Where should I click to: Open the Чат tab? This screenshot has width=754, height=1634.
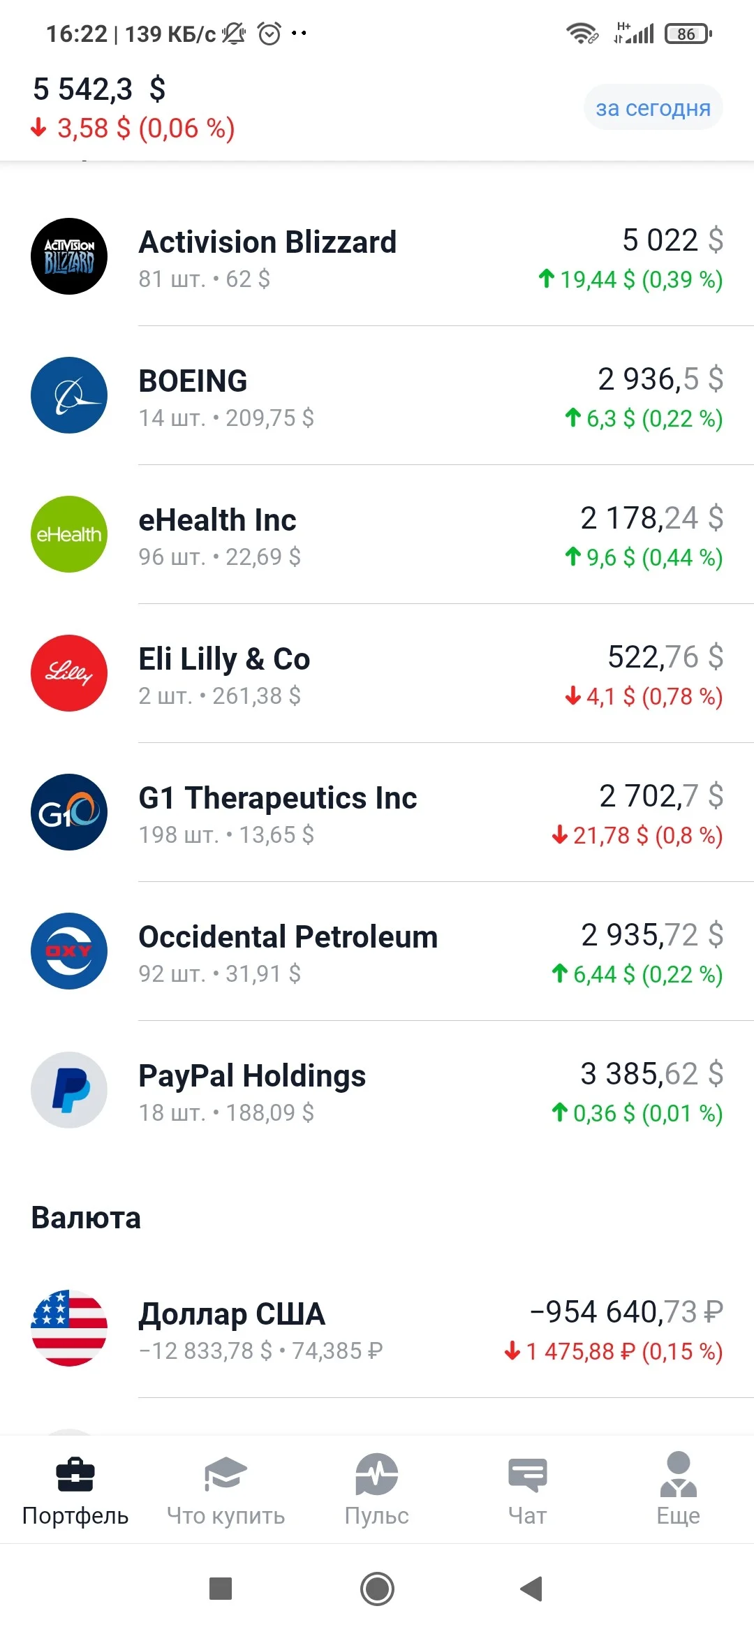pyautogui.click(x=528, y=1490)
